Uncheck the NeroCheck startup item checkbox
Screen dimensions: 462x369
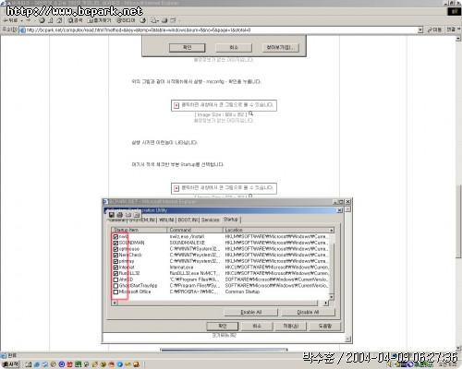pyautogui.click(x=115, y=256)
